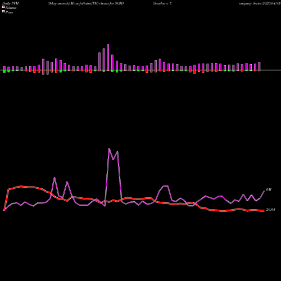Click the MunafaSutra charts for SOJD title
281x281 pixels.
click(85, 3)
